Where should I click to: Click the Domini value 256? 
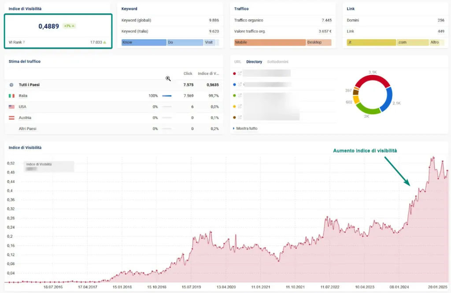coord(441,20)
